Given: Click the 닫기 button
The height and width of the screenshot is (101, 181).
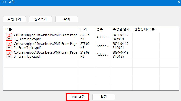Looking at the screenshot, I should coord(104,97).
